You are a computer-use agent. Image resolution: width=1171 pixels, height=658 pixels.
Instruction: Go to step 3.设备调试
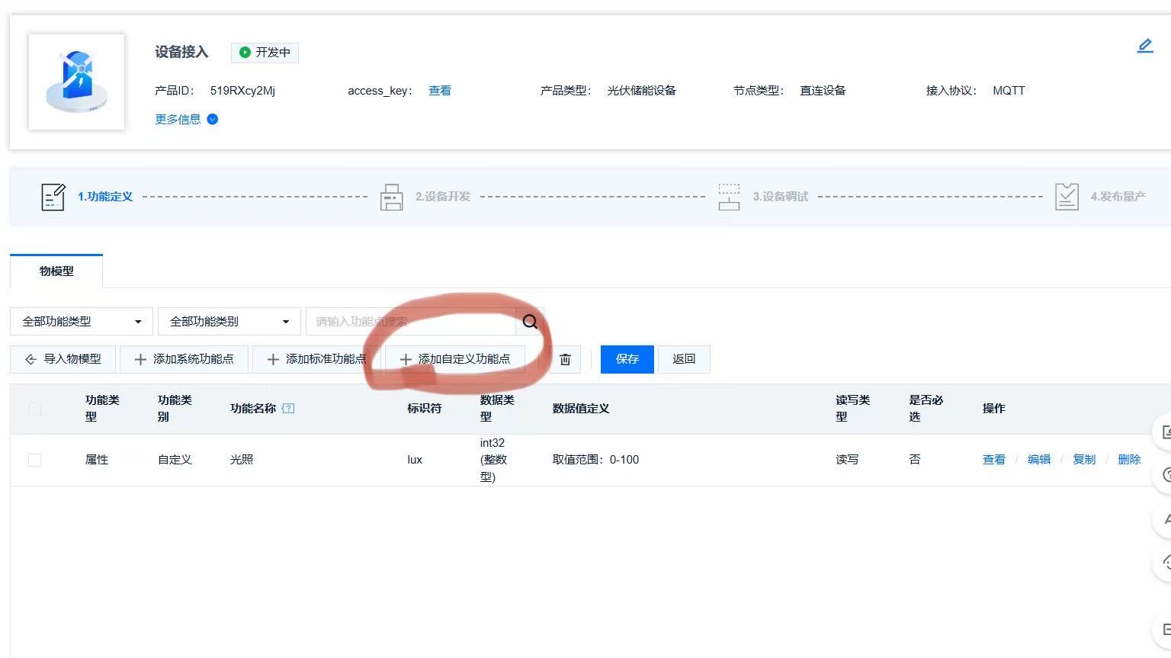coord(781,196)
